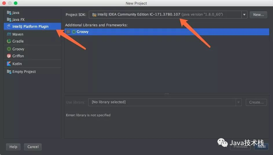Click the Empty Project folder icon
Viewport: 273px width, 155px height.
9,72
